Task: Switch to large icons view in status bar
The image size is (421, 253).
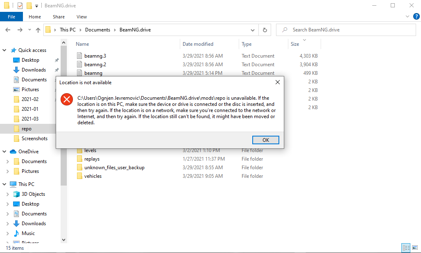Action: [x=415, y=248]
